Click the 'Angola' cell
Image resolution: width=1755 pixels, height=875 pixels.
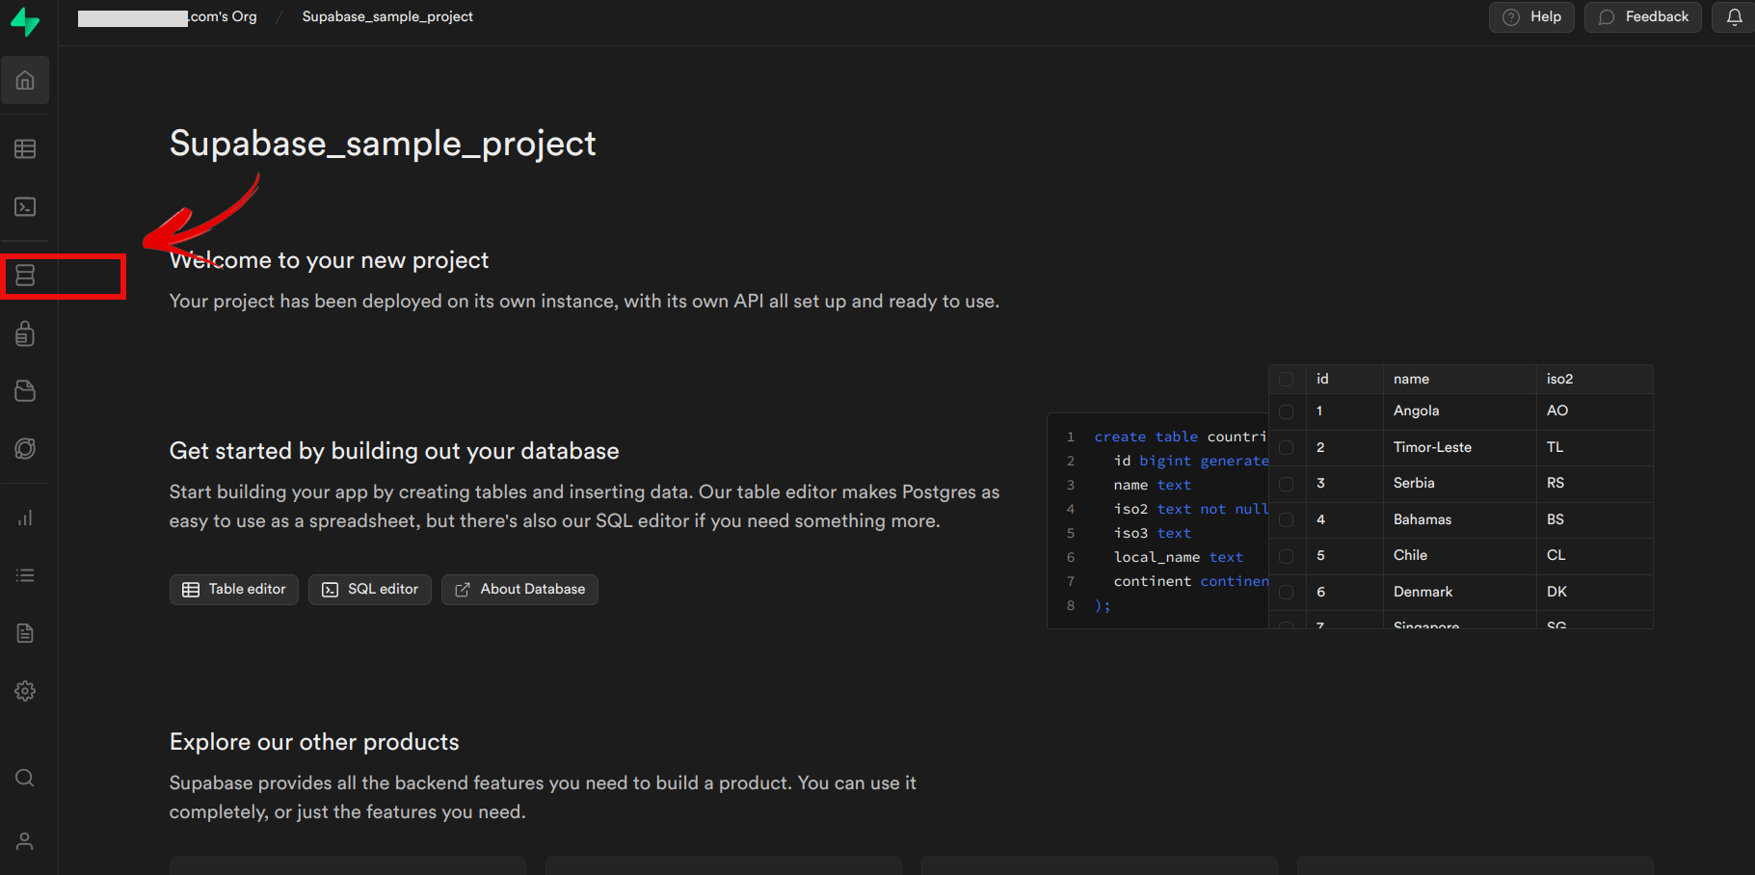click(1459, 411)
